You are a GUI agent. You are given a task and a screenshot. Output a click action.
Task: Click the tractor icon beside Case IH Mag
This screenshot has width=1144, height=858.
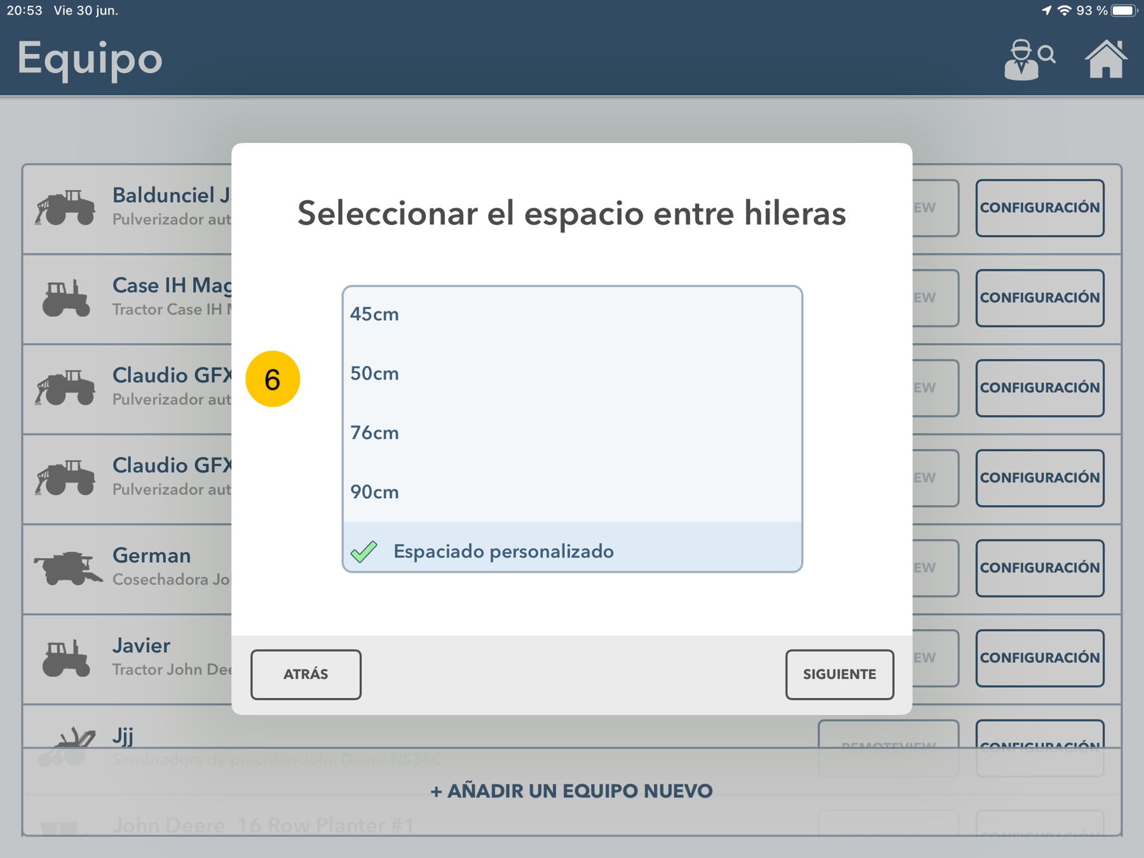(x=67, y=297)
